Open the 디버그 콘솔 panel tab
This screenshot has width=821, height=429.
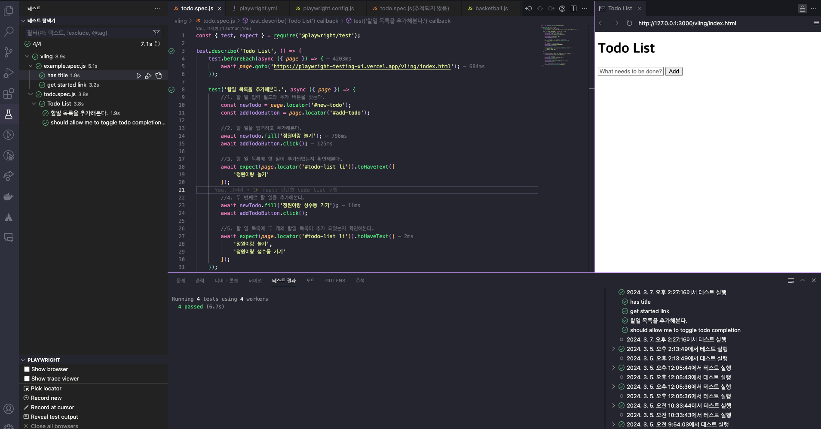pos(226,281)
